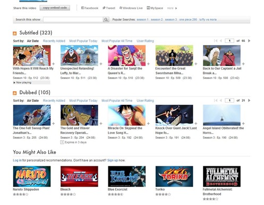Image resolution: width=264 pixels, height=205 pixels.
Task: Add episode 508 to queue with plus
Action: 243,64
